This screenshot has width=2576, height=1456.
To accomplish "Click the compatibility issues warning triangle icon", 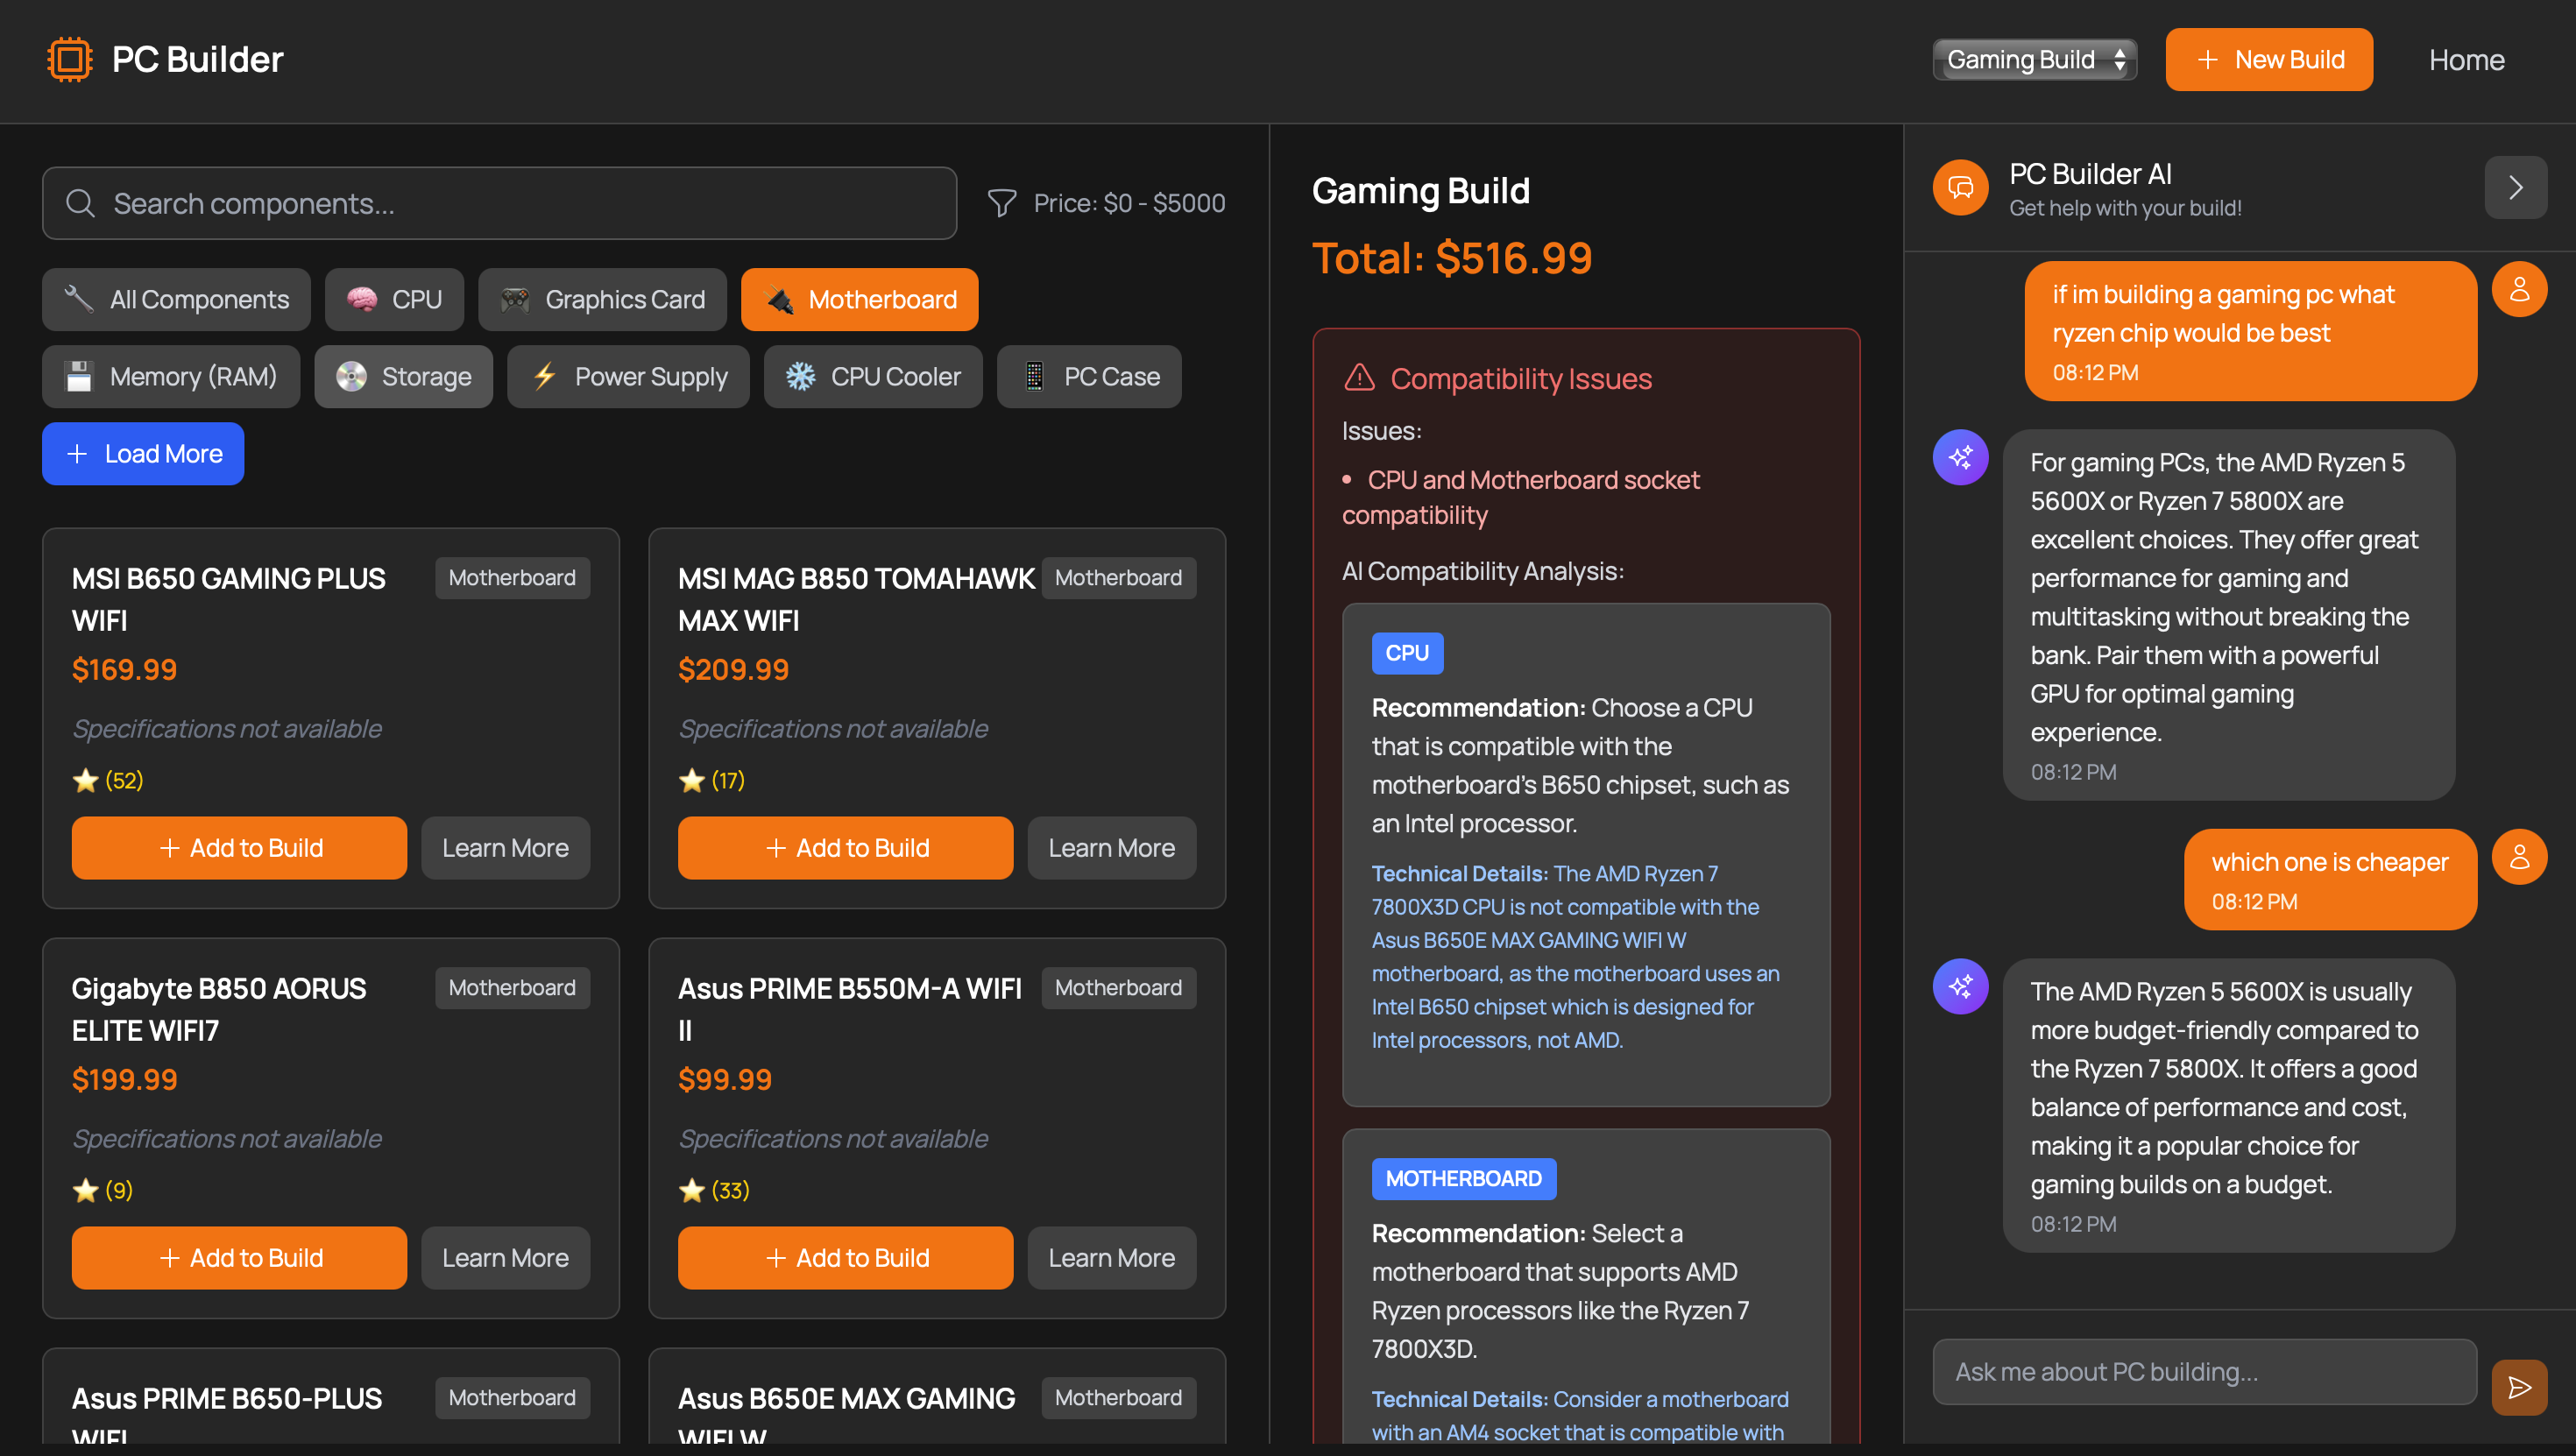I will tap(1359, 378).
